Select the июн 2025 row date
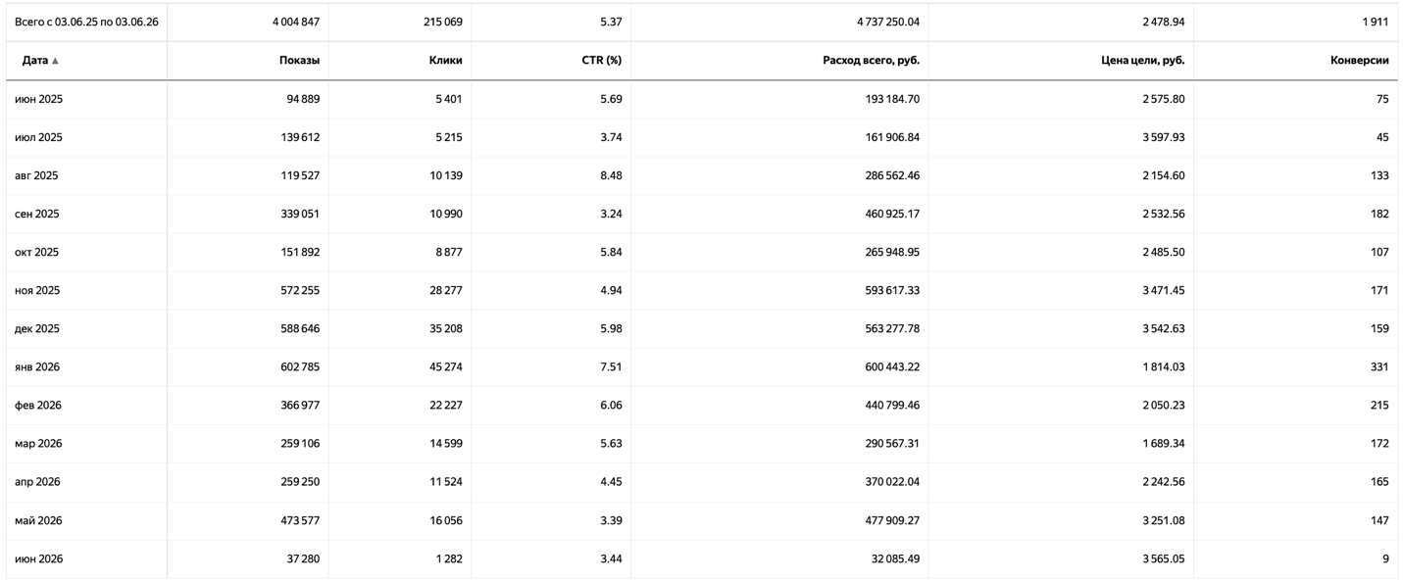The image size is (1403, 582). click(39, 99)
